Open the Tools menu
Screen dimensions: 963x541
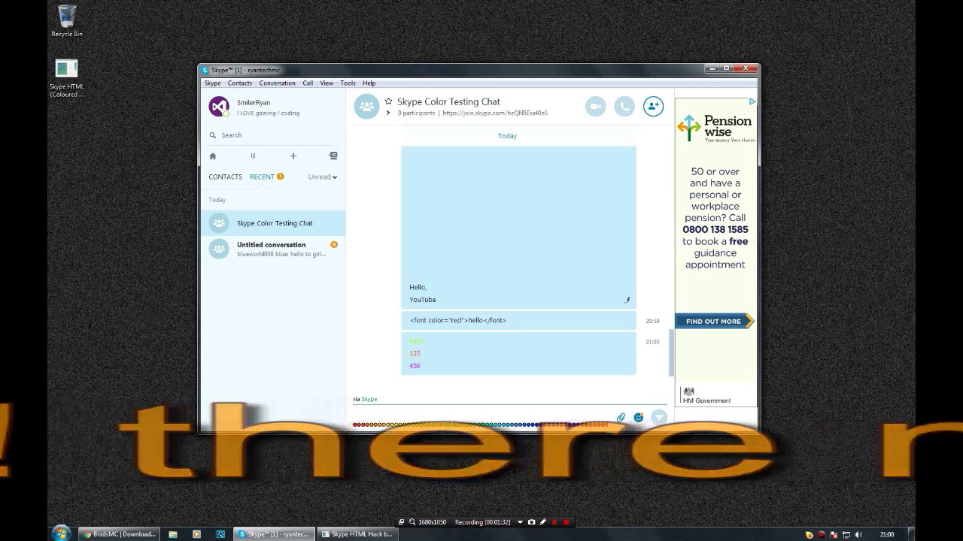click(348, 83)
